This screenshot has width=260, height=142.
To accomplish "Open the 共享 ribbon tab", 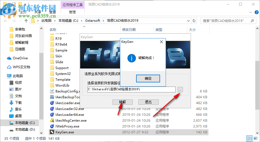I will coord(38,12).
